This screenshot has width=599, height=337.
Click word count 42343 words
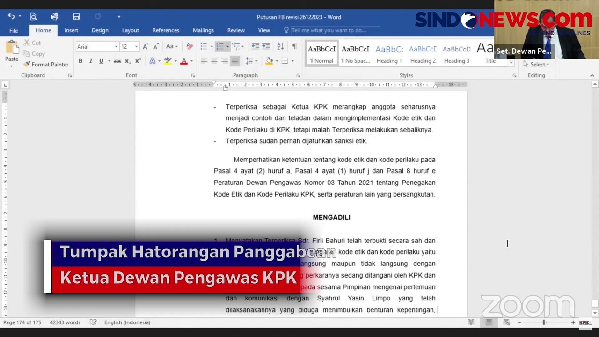tap(65, 322)
